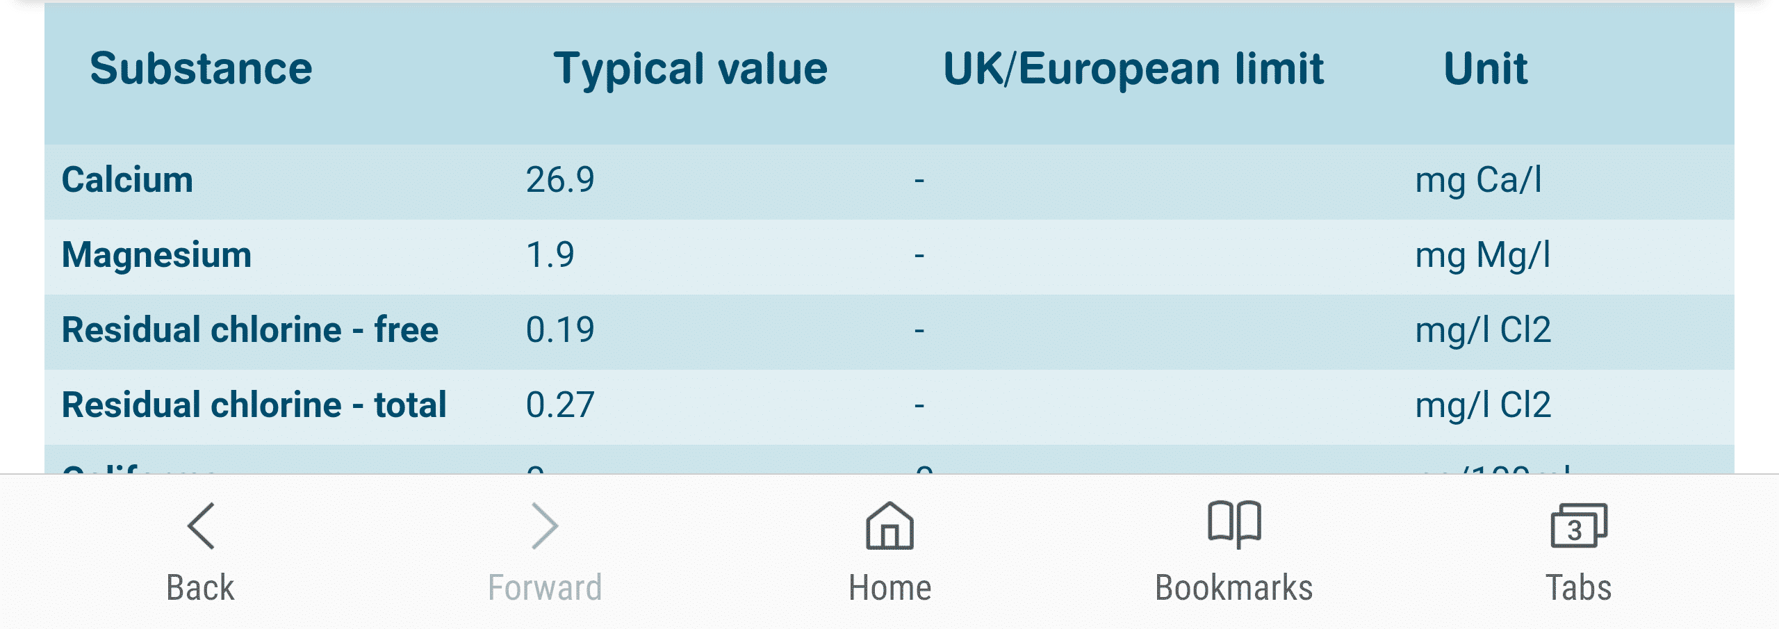This screenshot has width=1779, height=629.
Task: Open the Tabs counter icon
Action: point(1579,525)
